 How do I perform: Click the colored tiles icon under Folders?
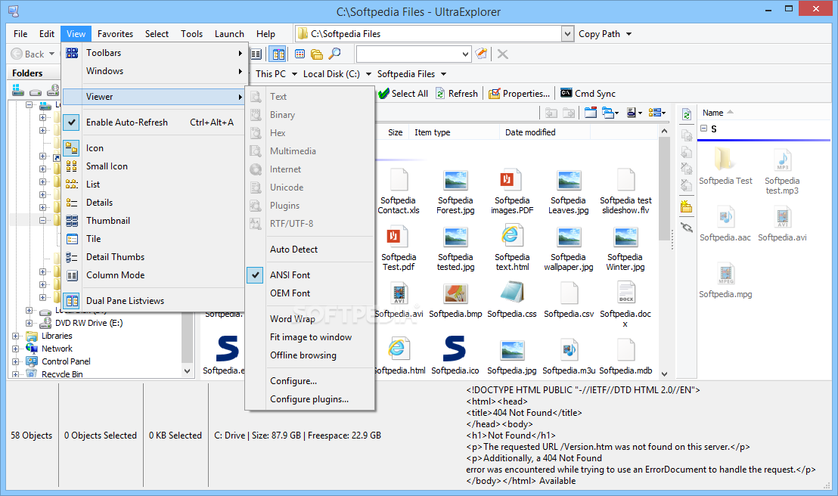(18, 90)
